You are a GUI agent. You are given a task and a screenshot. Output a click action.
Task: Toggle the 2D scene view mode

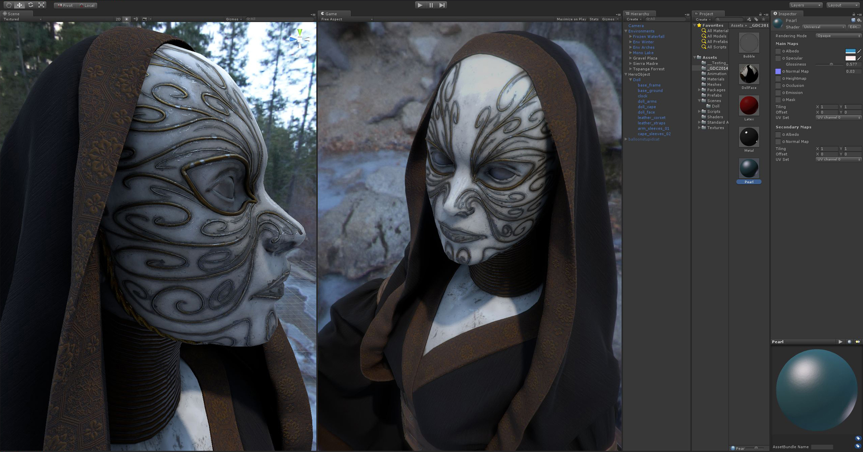click(118, 19)
